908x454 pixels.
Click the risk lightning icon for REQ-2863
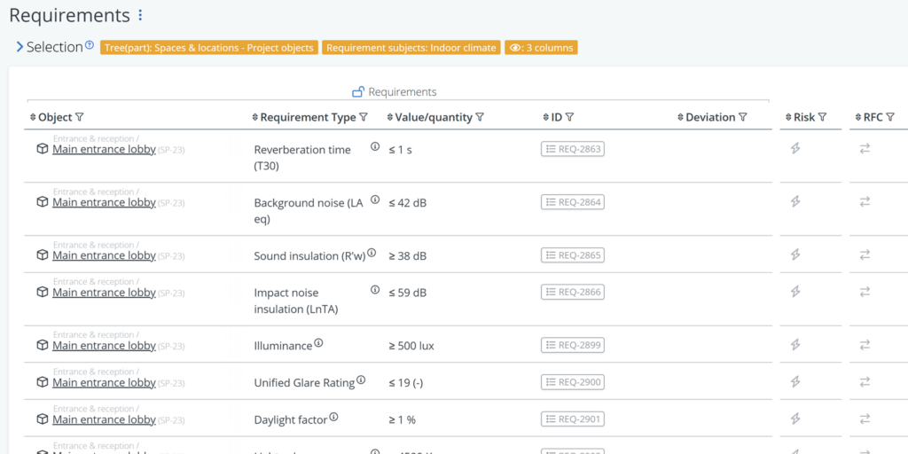click(795, 149)
